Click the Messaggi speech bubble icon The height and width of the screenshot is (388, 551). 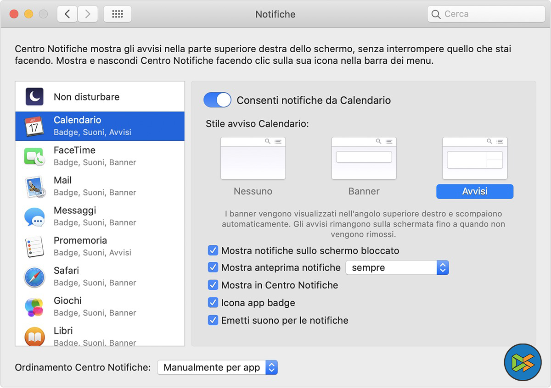(34, 216)
